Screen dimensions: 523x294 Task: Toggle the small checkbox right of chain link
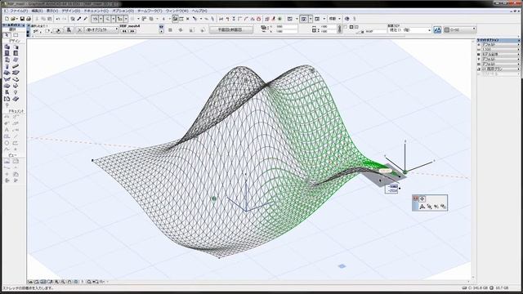coord(345,27)
